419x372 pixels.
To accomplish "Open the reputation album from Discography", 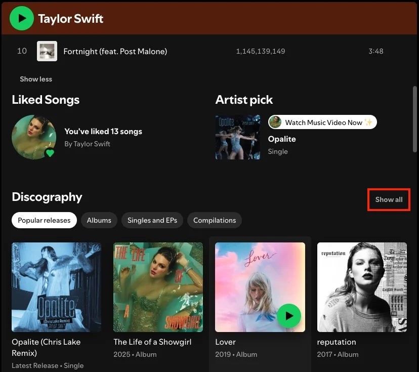I will tap(362, 287).
